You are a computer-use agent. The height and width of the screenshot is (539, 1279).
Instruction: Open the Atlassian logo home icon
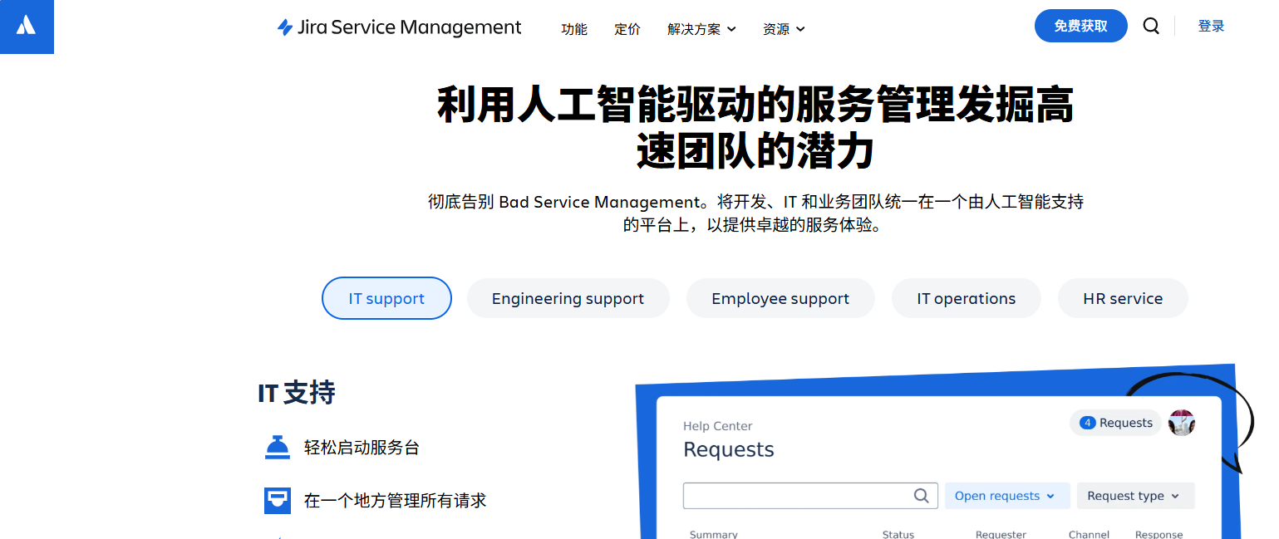click(x=27, y=27)
